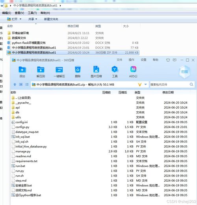
Task: Sort by 压缩后 column header
Action: 123,92
